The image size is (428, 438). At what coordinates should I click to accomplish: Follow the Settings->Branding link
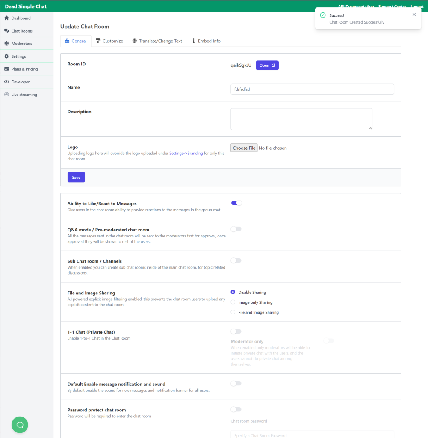(186, 153)
